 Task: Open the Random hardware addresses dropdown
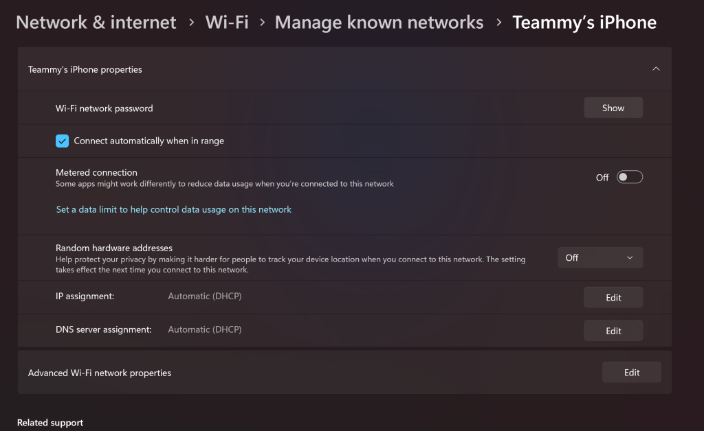599,257
